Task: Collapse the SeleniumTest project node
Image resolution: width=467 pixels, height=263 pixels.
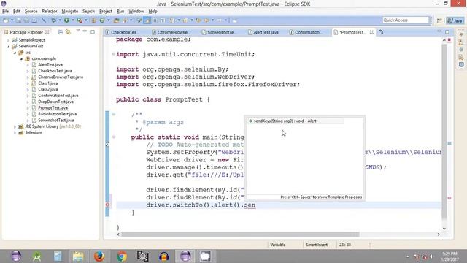Action: tap(9, 46)
